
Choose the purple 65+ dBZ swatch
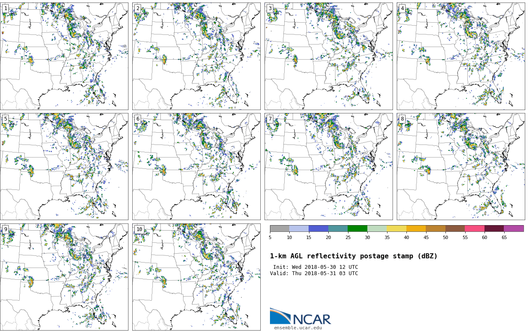point(513,229)
